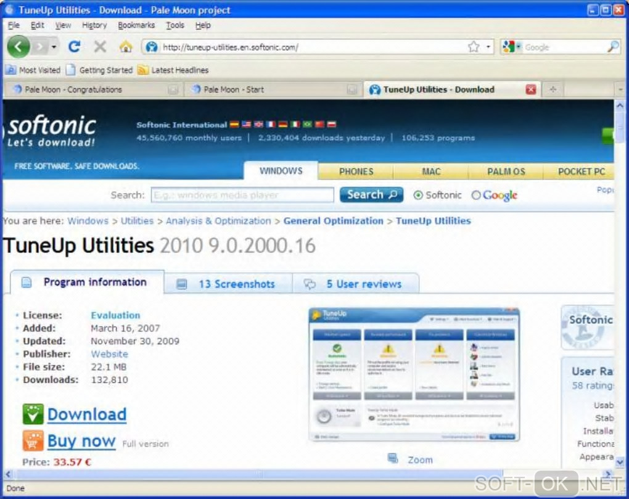629x499 pixels.
Task: Open the list all tabs dropdown
Action: point(620,89)
